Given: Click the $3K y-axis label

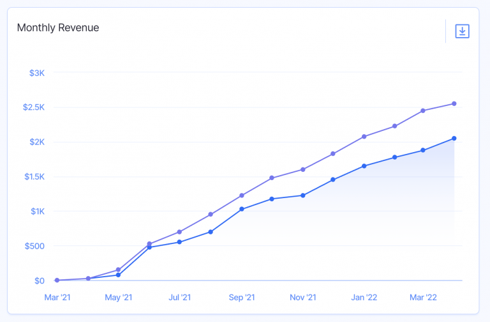Looking at the screenshot, I should coord(37,73).
